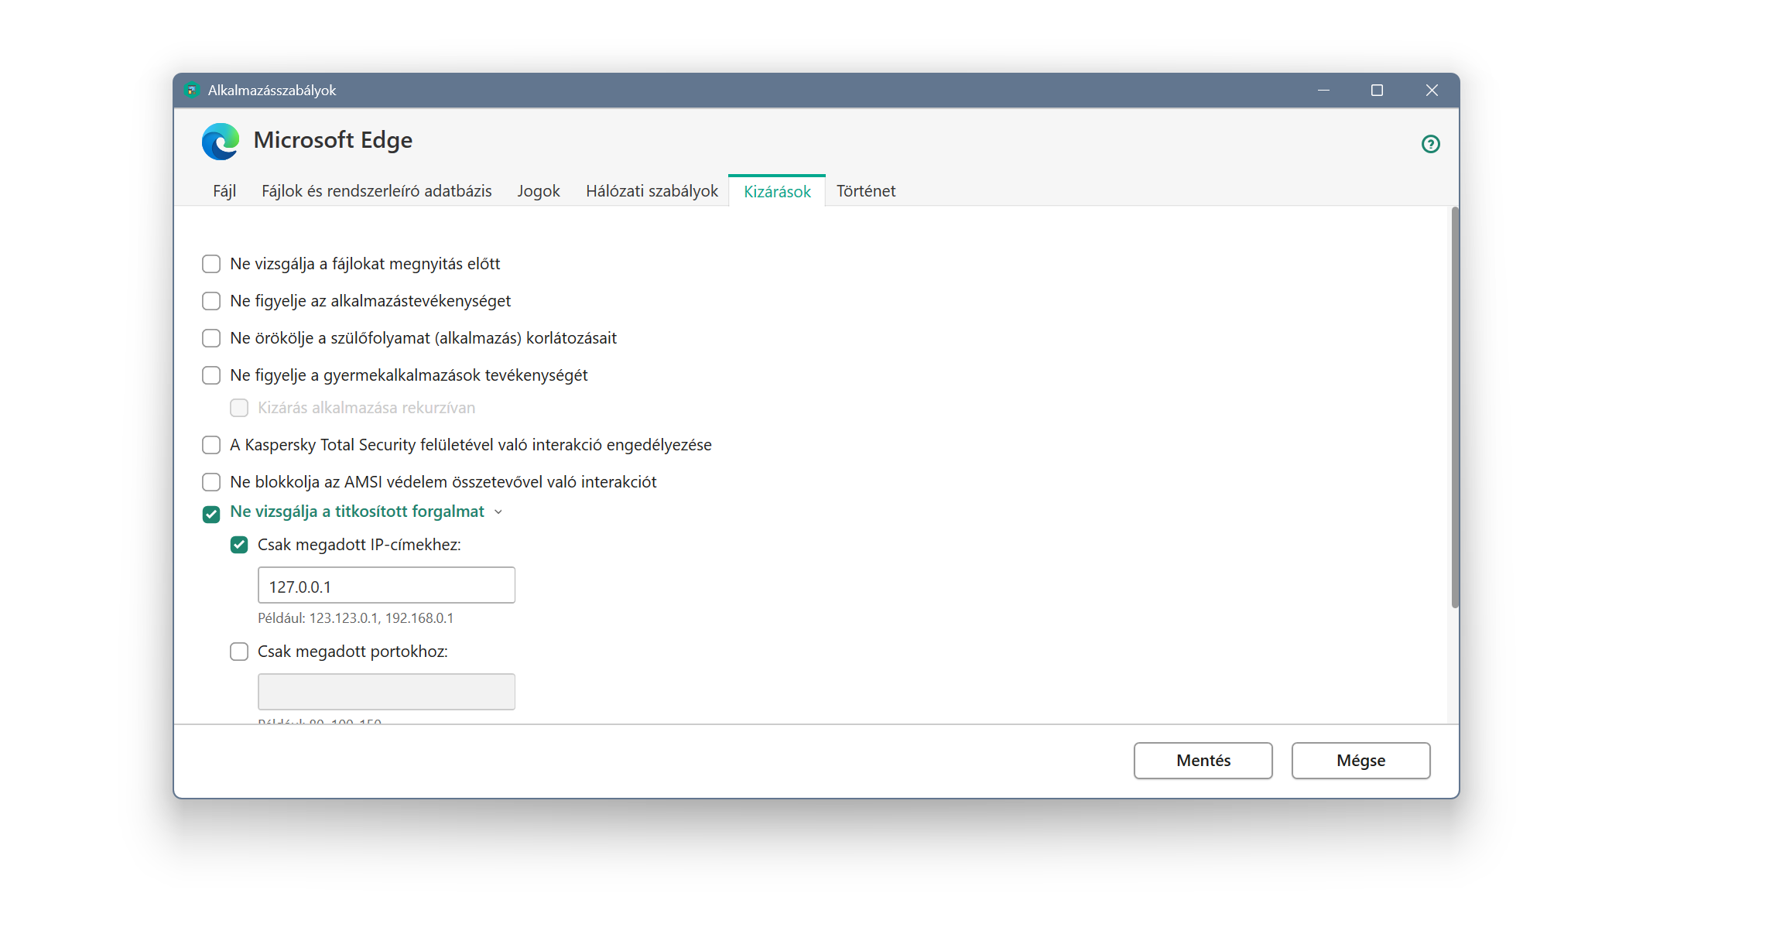Click the Kaspersky icon in title bar

coord(192,91)
